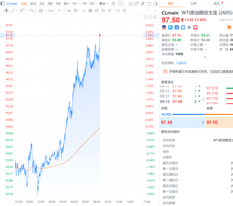Open the 认股(6) warrants link
Image resolution: width=233 pixels, height=206 pixels.
click(181, 63)
